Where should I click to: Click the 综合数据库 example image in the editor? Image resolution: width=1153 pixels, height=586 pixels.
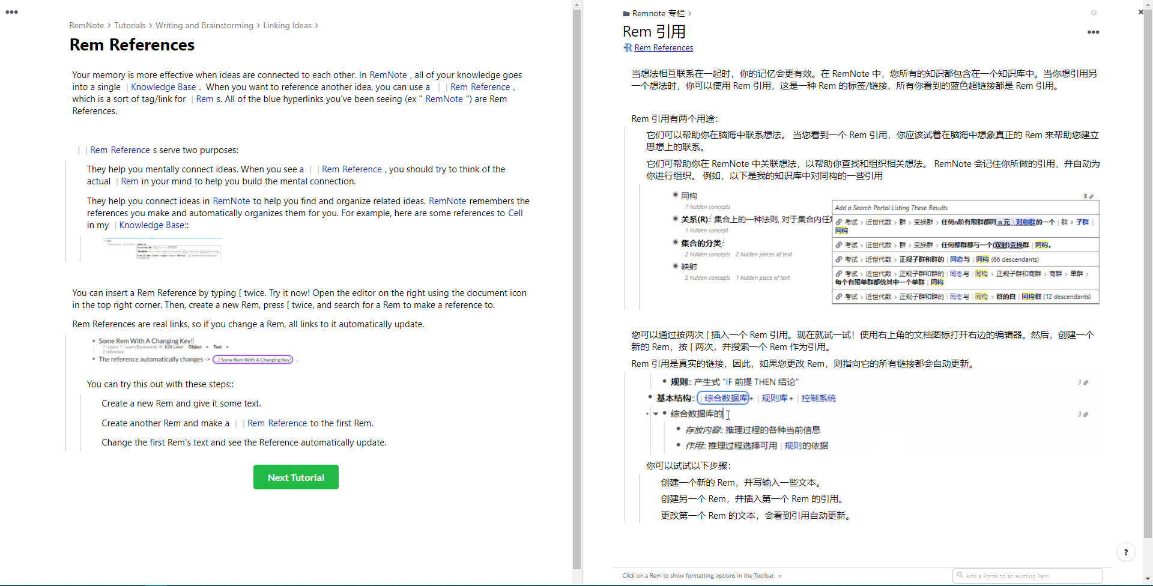pyautogui.click(x=870, y=414)
